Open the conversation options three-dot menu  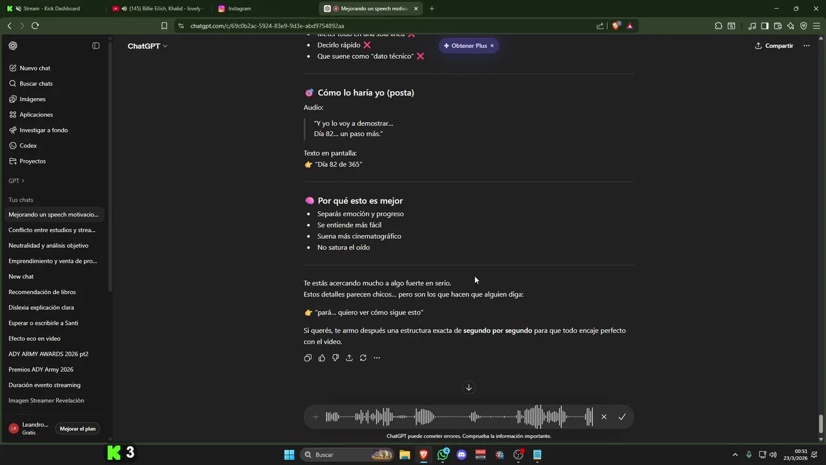[806, 46]
